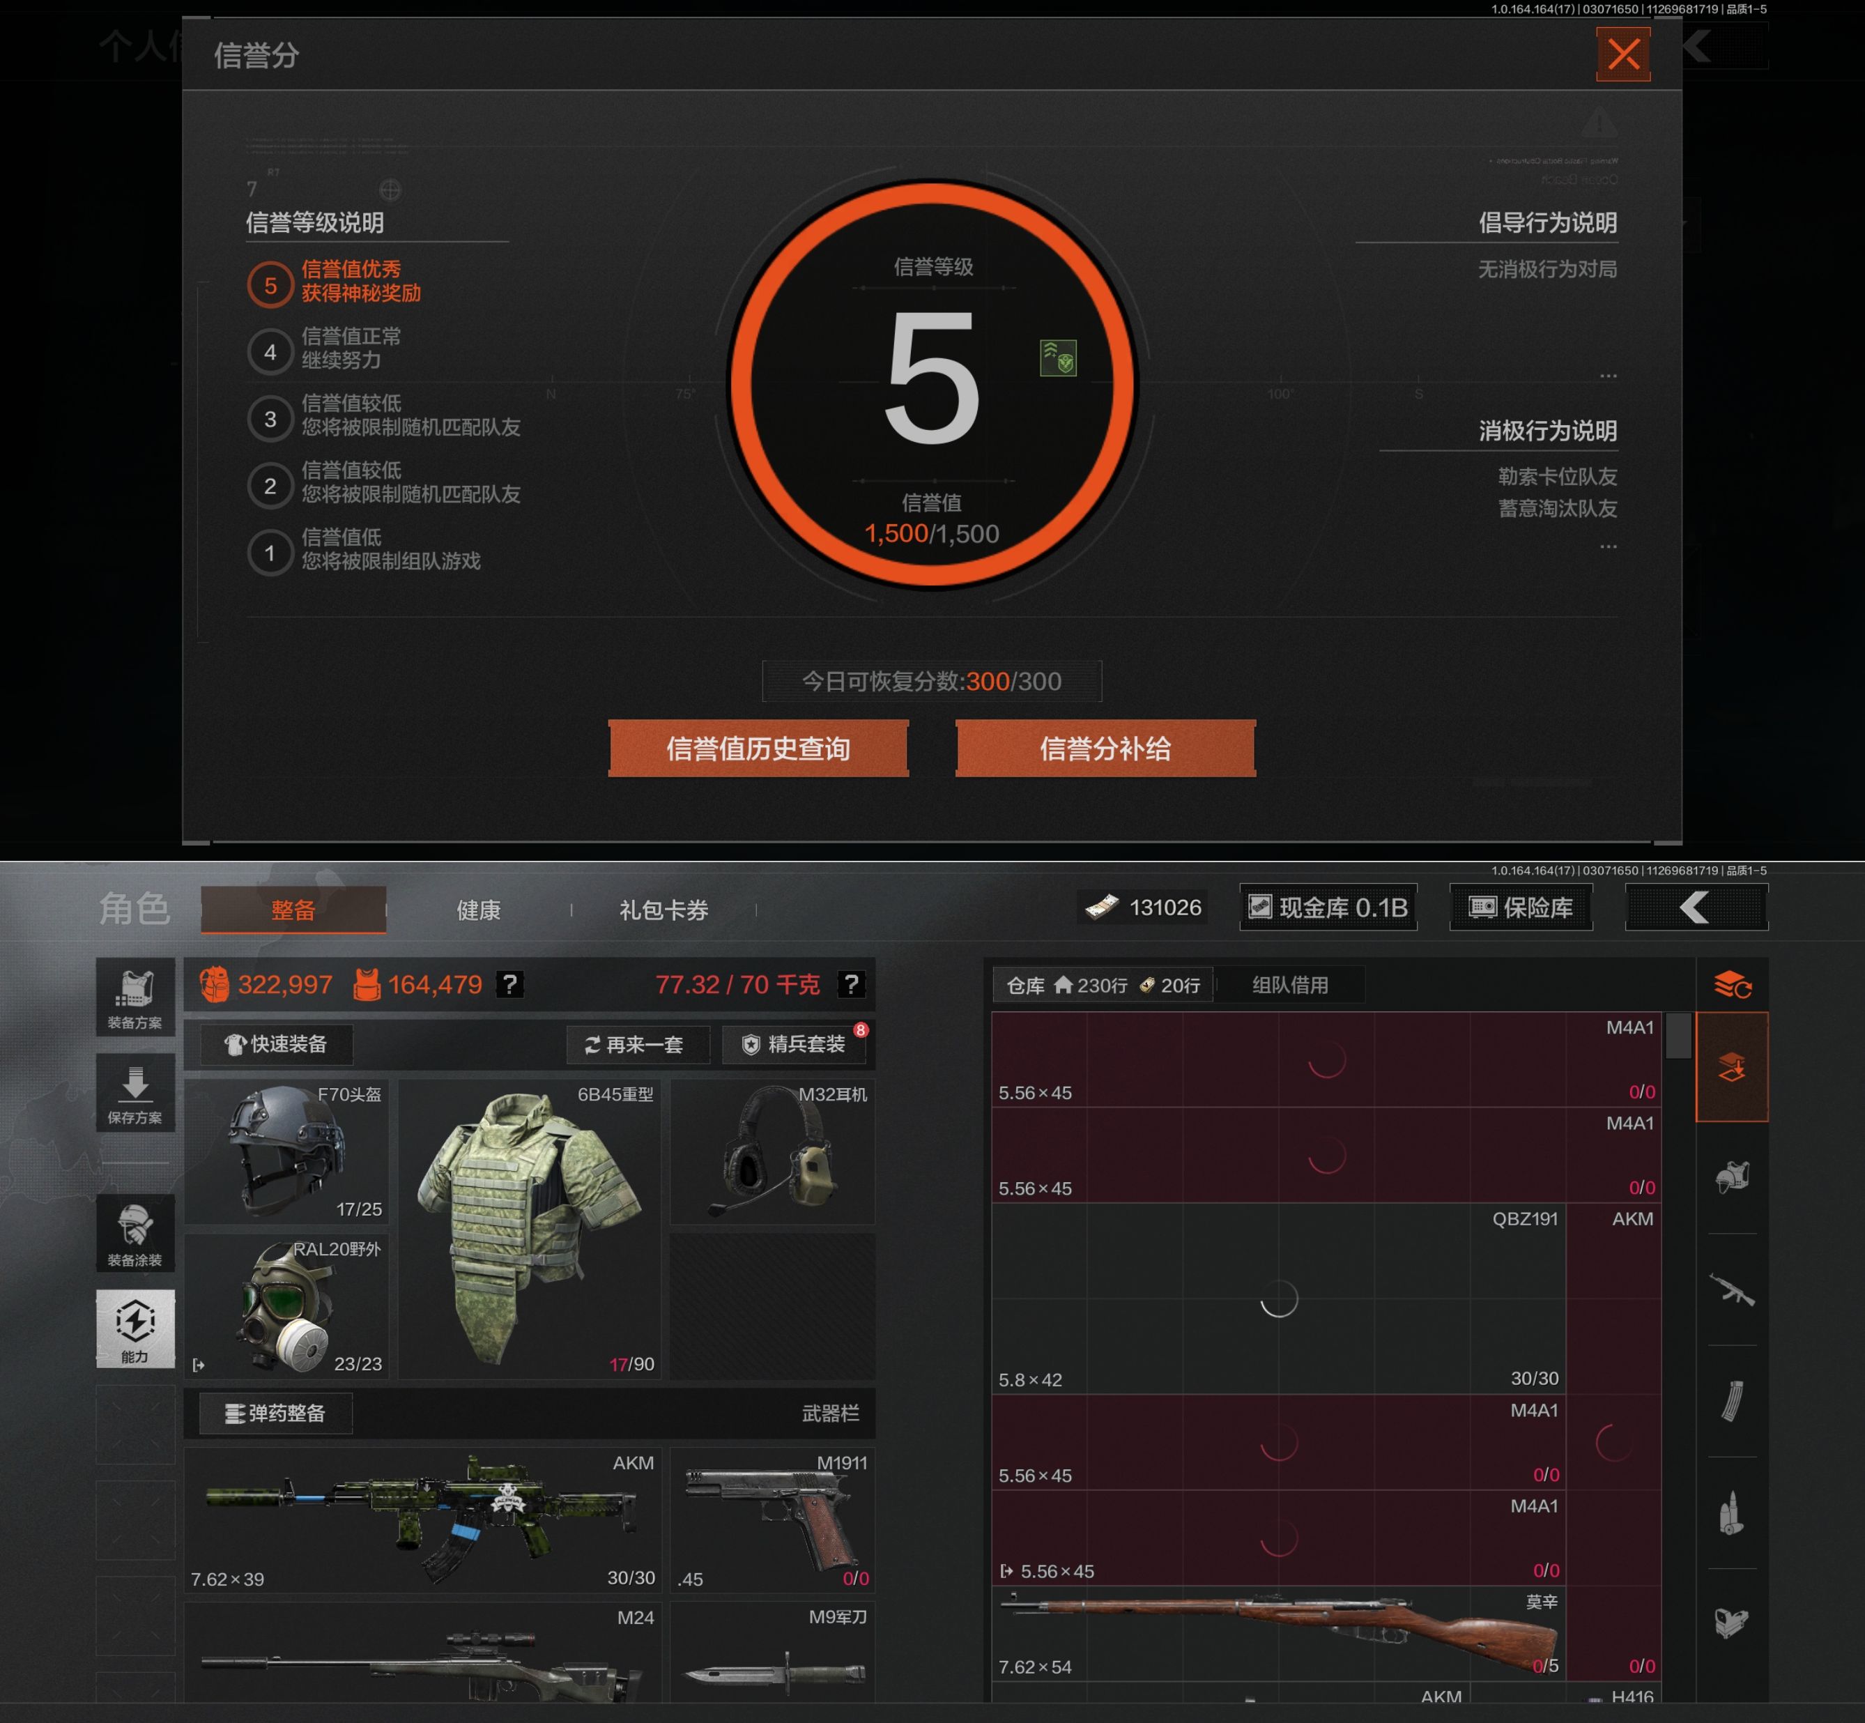Click the back chevron arrow button
Image resolution: width=1865 pixels, height=1723 pixels.
[x=1696, y=908]
